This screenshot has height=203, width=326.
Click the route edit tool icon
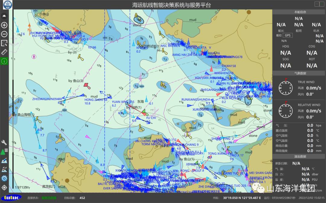[4, 169]
